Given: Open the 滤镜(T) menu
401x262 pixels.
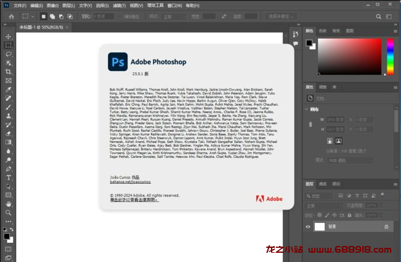Looking at the screenshot, I should click(119, 6).
